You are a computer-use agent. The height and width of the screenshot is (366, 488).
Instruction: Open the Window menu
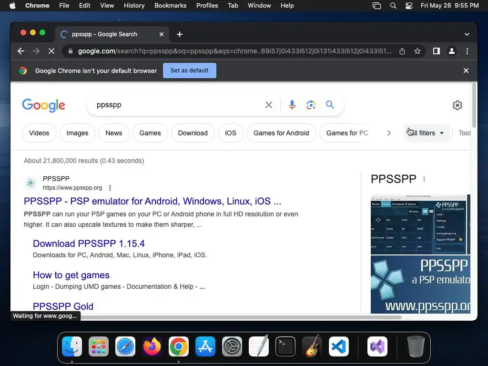tap(259, 6)
